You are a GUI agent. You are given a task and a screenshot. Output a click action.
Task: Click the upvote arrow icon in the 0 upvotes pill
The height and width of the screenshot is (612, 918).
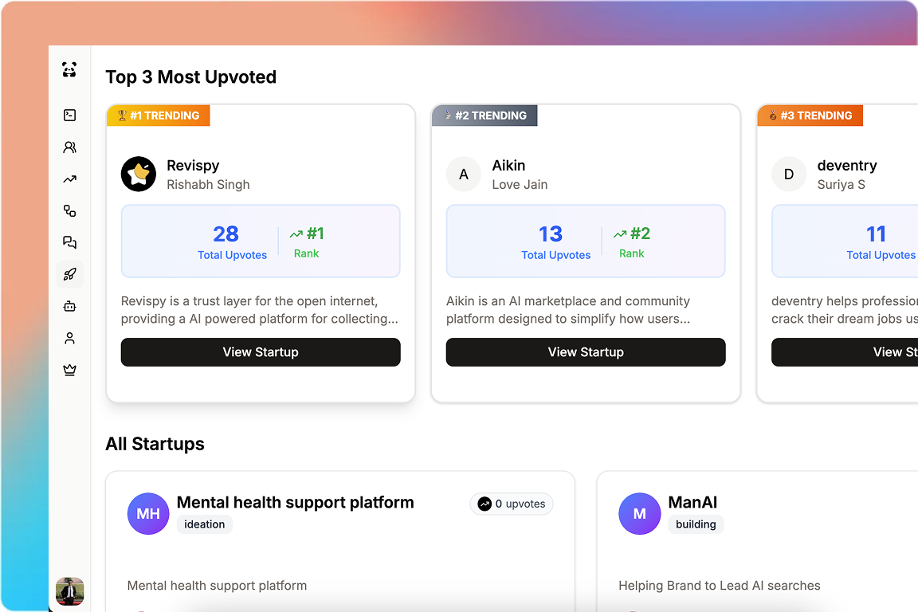point(484,504)
